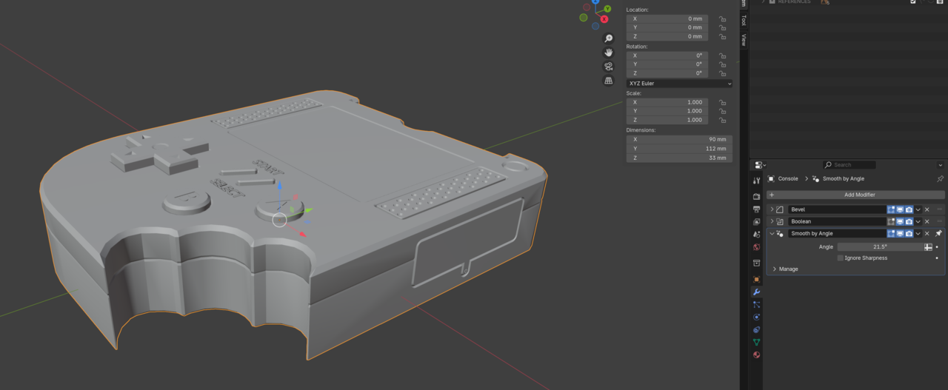Toggle Smooth by Angle render visibility
948x390 pixels.
pyautogui.click(x=909, y=233)
